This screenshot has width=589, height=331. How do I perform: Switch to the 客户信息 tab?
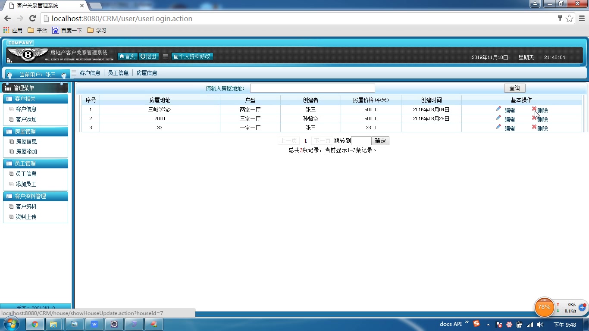click(x=89, y=72)
